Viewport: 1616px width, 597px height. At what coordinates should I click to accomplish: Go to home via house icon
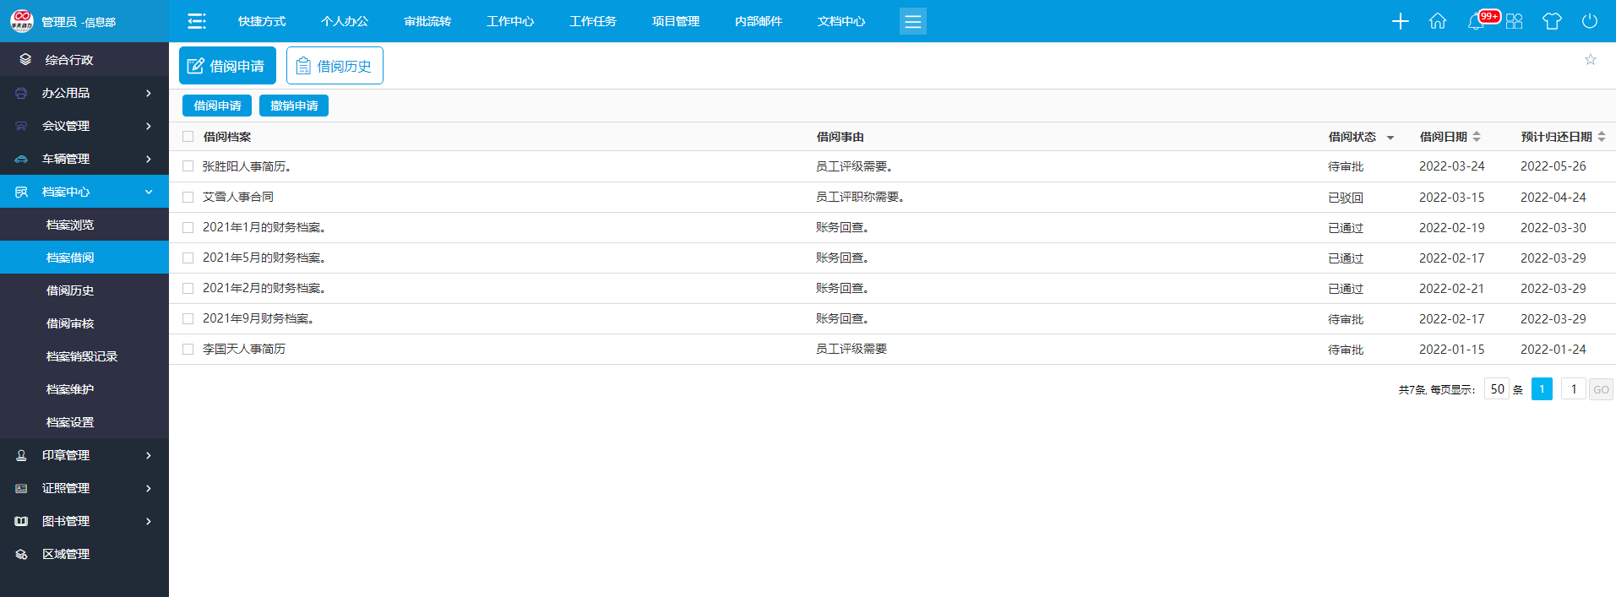(1437, 21)
